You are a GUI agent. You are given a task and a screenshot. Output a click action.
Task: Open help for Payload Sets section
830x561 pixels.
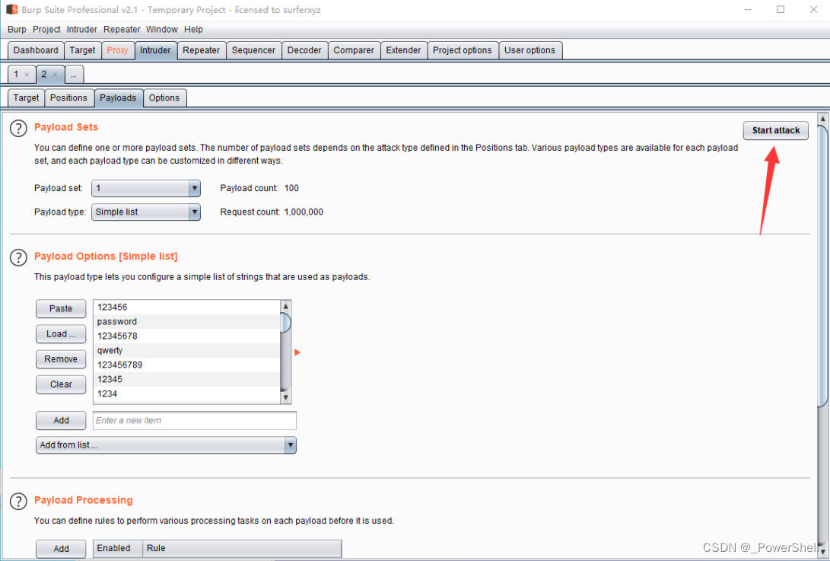tap(18, 128)
